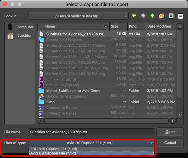Select Subtitles for Avidcap_23.976p.txt file name
188x158 pixels.
75,34
